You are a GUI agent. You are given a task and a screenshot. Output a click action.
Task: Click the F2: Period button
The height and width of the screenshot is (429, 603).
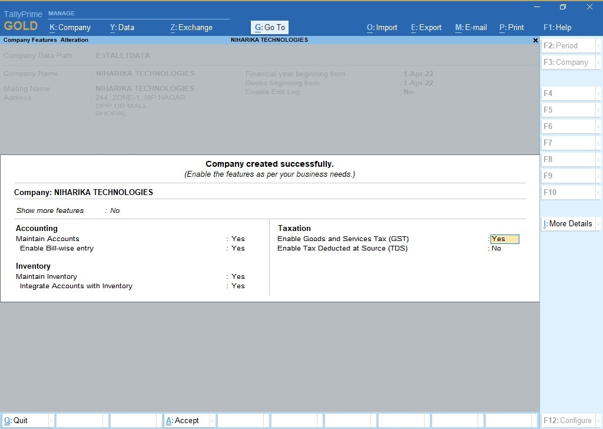tap(568, 46)
